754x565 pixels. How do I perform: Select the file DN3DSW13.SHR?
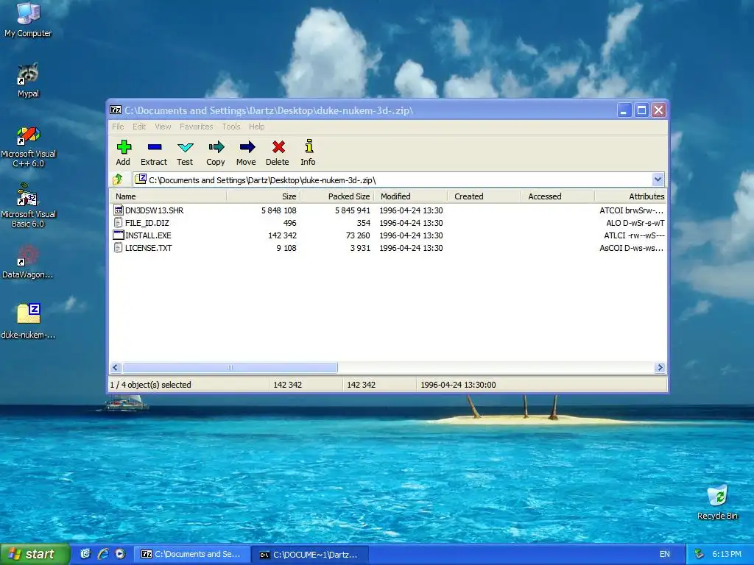coord(154,210)
